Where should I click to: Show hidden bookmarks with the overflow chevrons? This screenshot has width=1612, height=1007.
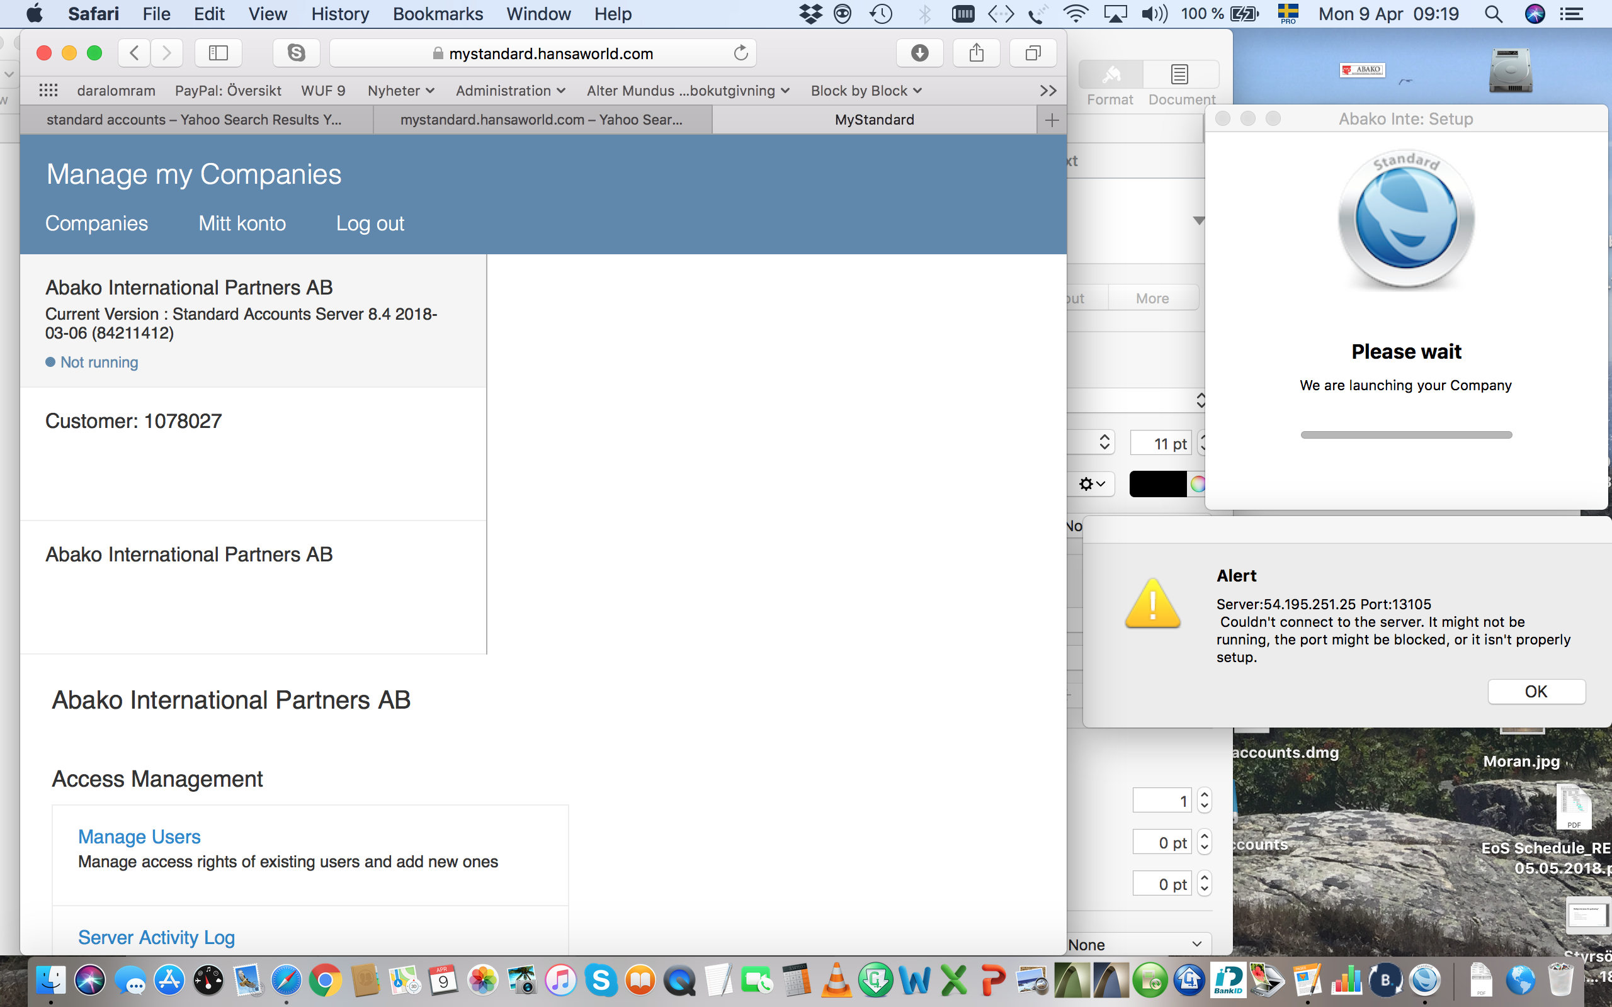(1048, 91)
